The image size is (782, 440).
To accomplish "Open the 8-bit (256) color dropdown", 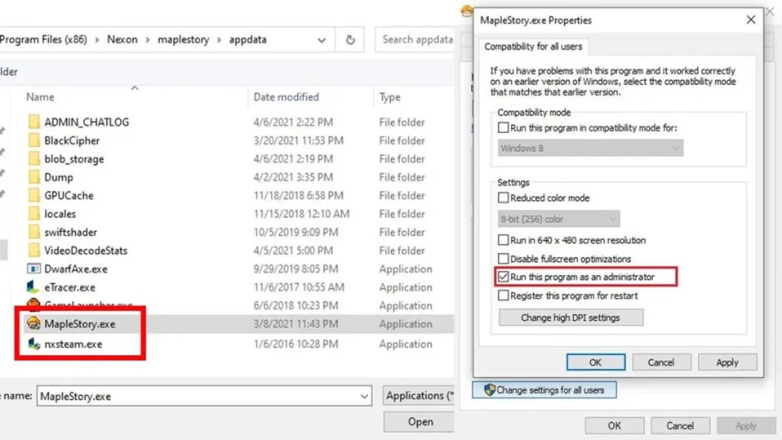I will (x=558, y=219).
